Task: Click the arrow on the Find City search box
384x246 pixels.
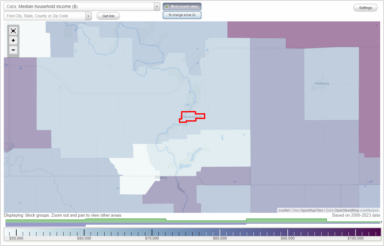Action: pos(88,16)
